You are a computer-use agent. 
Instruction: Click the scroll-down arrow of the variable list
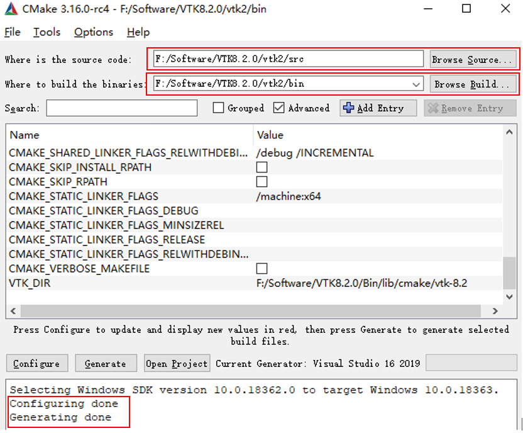(509, 296)
